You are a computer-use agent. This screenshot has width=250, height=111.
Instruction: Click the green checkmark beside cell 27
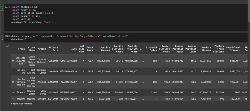2,7
